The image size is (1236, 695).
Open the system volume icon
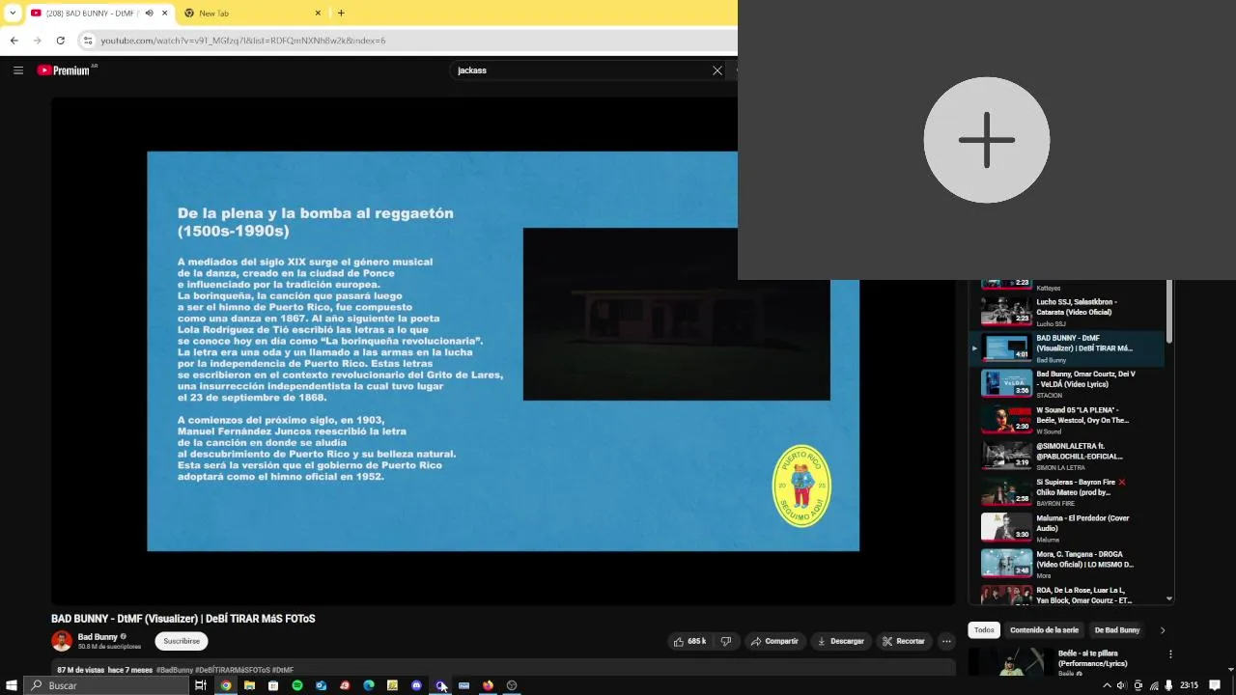(x=1121, y=685)
